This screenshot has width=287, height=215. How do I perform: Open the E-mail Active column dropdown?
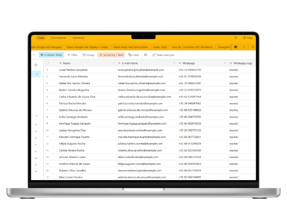pos(174,63)
